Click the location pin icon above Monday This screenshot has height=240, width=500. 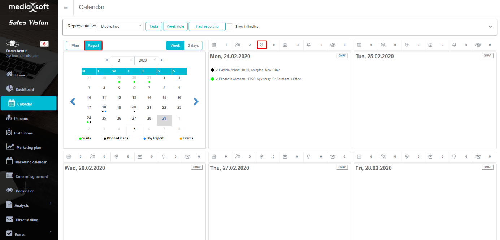[262, 45]
